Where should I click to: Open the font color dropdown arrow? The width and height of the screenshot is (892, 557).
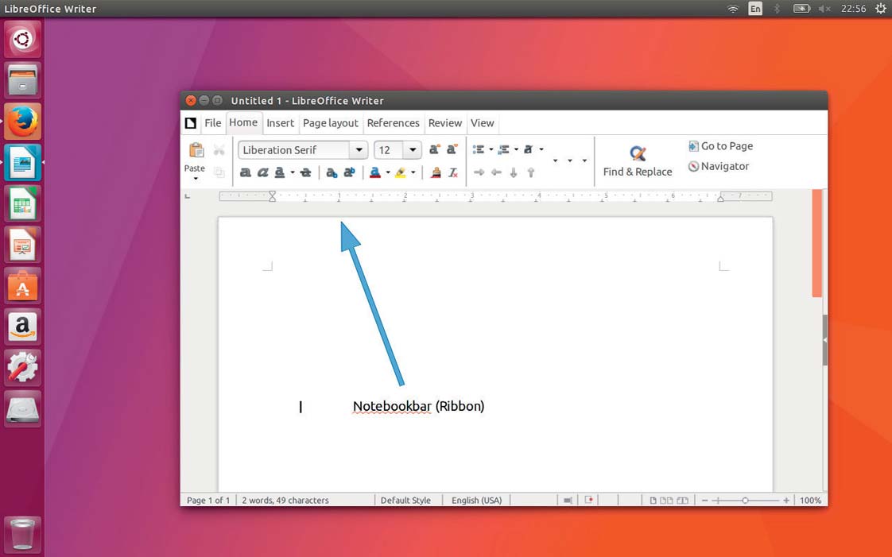[x=388, y=172]
